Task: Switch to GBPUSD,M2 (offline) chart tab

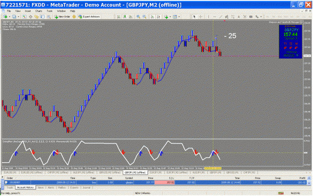Action: 109,172
